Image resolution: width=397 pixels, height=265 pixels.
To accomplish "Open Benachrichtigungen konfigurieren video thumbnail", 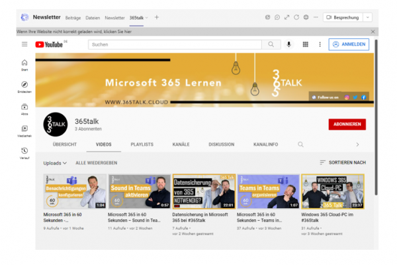I will (75, 191).
